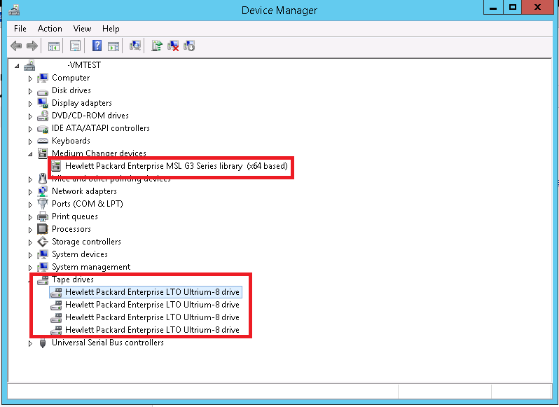Click the System devices category icon
This screenshot has width=559, height=407.
click(x=43, y=254)
